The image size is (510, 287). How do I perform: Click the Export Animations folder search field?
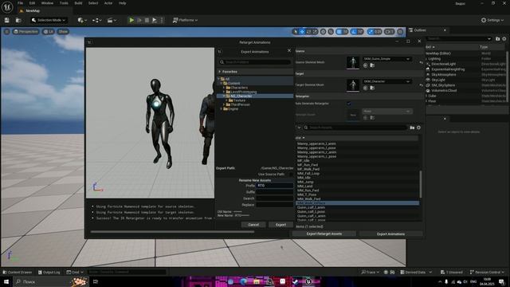(255, 62)
